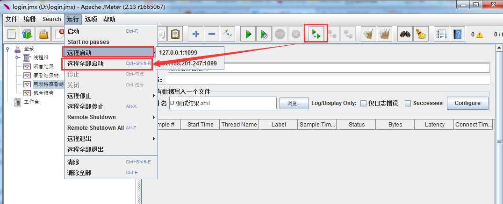Select remote host ending 201.247:1099
Screen dimensions: 503x204
190,63
